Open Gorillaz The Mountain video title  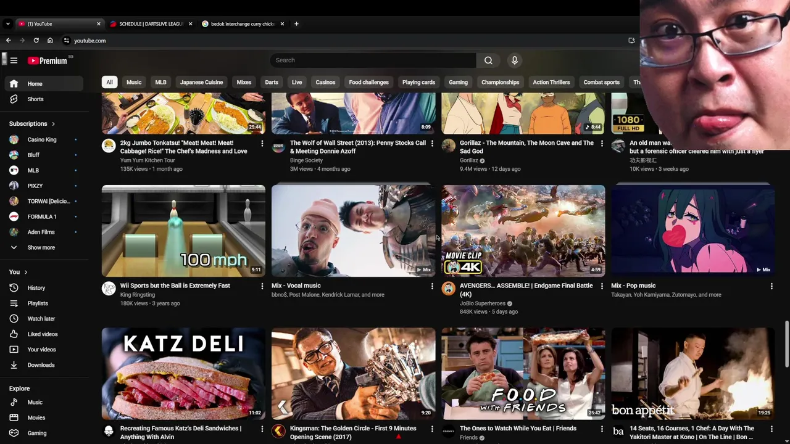526,147
